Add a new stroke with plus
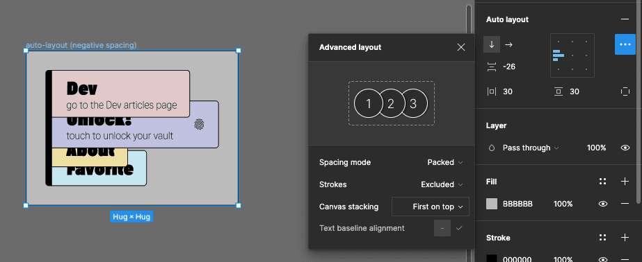 [x=625, y=238]
